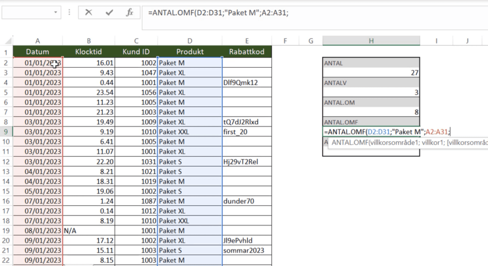The width and height of the screenshot is (488, 266).
Task: Select the Kund ID cell showing 1087
Action: click(136, 201)
